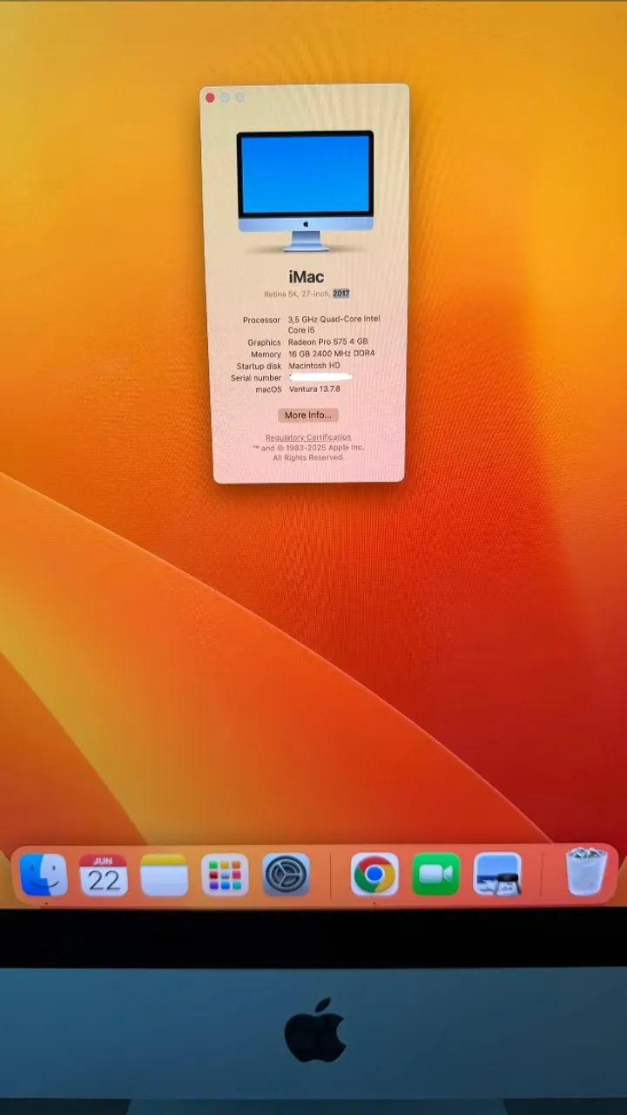
Task: Close the About This Mac window
Action: [x=210, y=98]
